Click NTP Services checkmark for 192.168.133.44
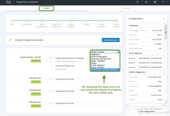Image resolution: width=170 pixels, height=116 pixels. point(52,79)
